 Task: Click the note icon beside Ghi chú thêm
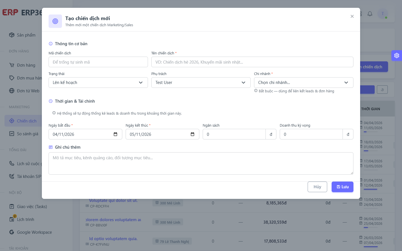point(51,147)
